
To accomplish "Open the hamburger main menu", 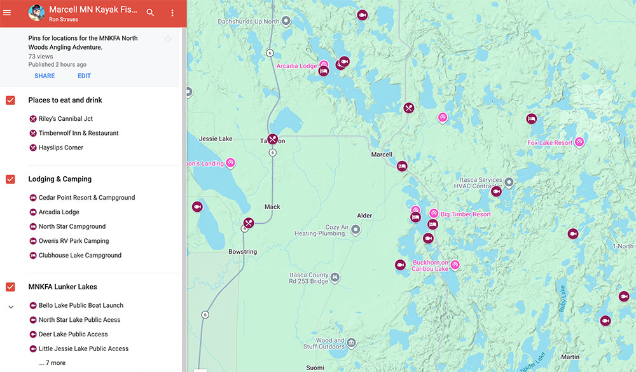I will [7, 13].
